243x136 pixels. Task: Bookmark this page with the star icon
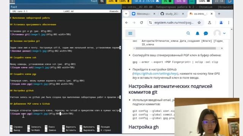(199, 23)
